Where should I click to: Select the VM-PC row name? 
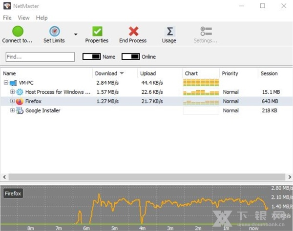(26, 83)
